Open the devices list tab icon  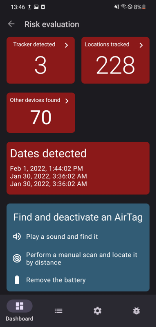58,311
